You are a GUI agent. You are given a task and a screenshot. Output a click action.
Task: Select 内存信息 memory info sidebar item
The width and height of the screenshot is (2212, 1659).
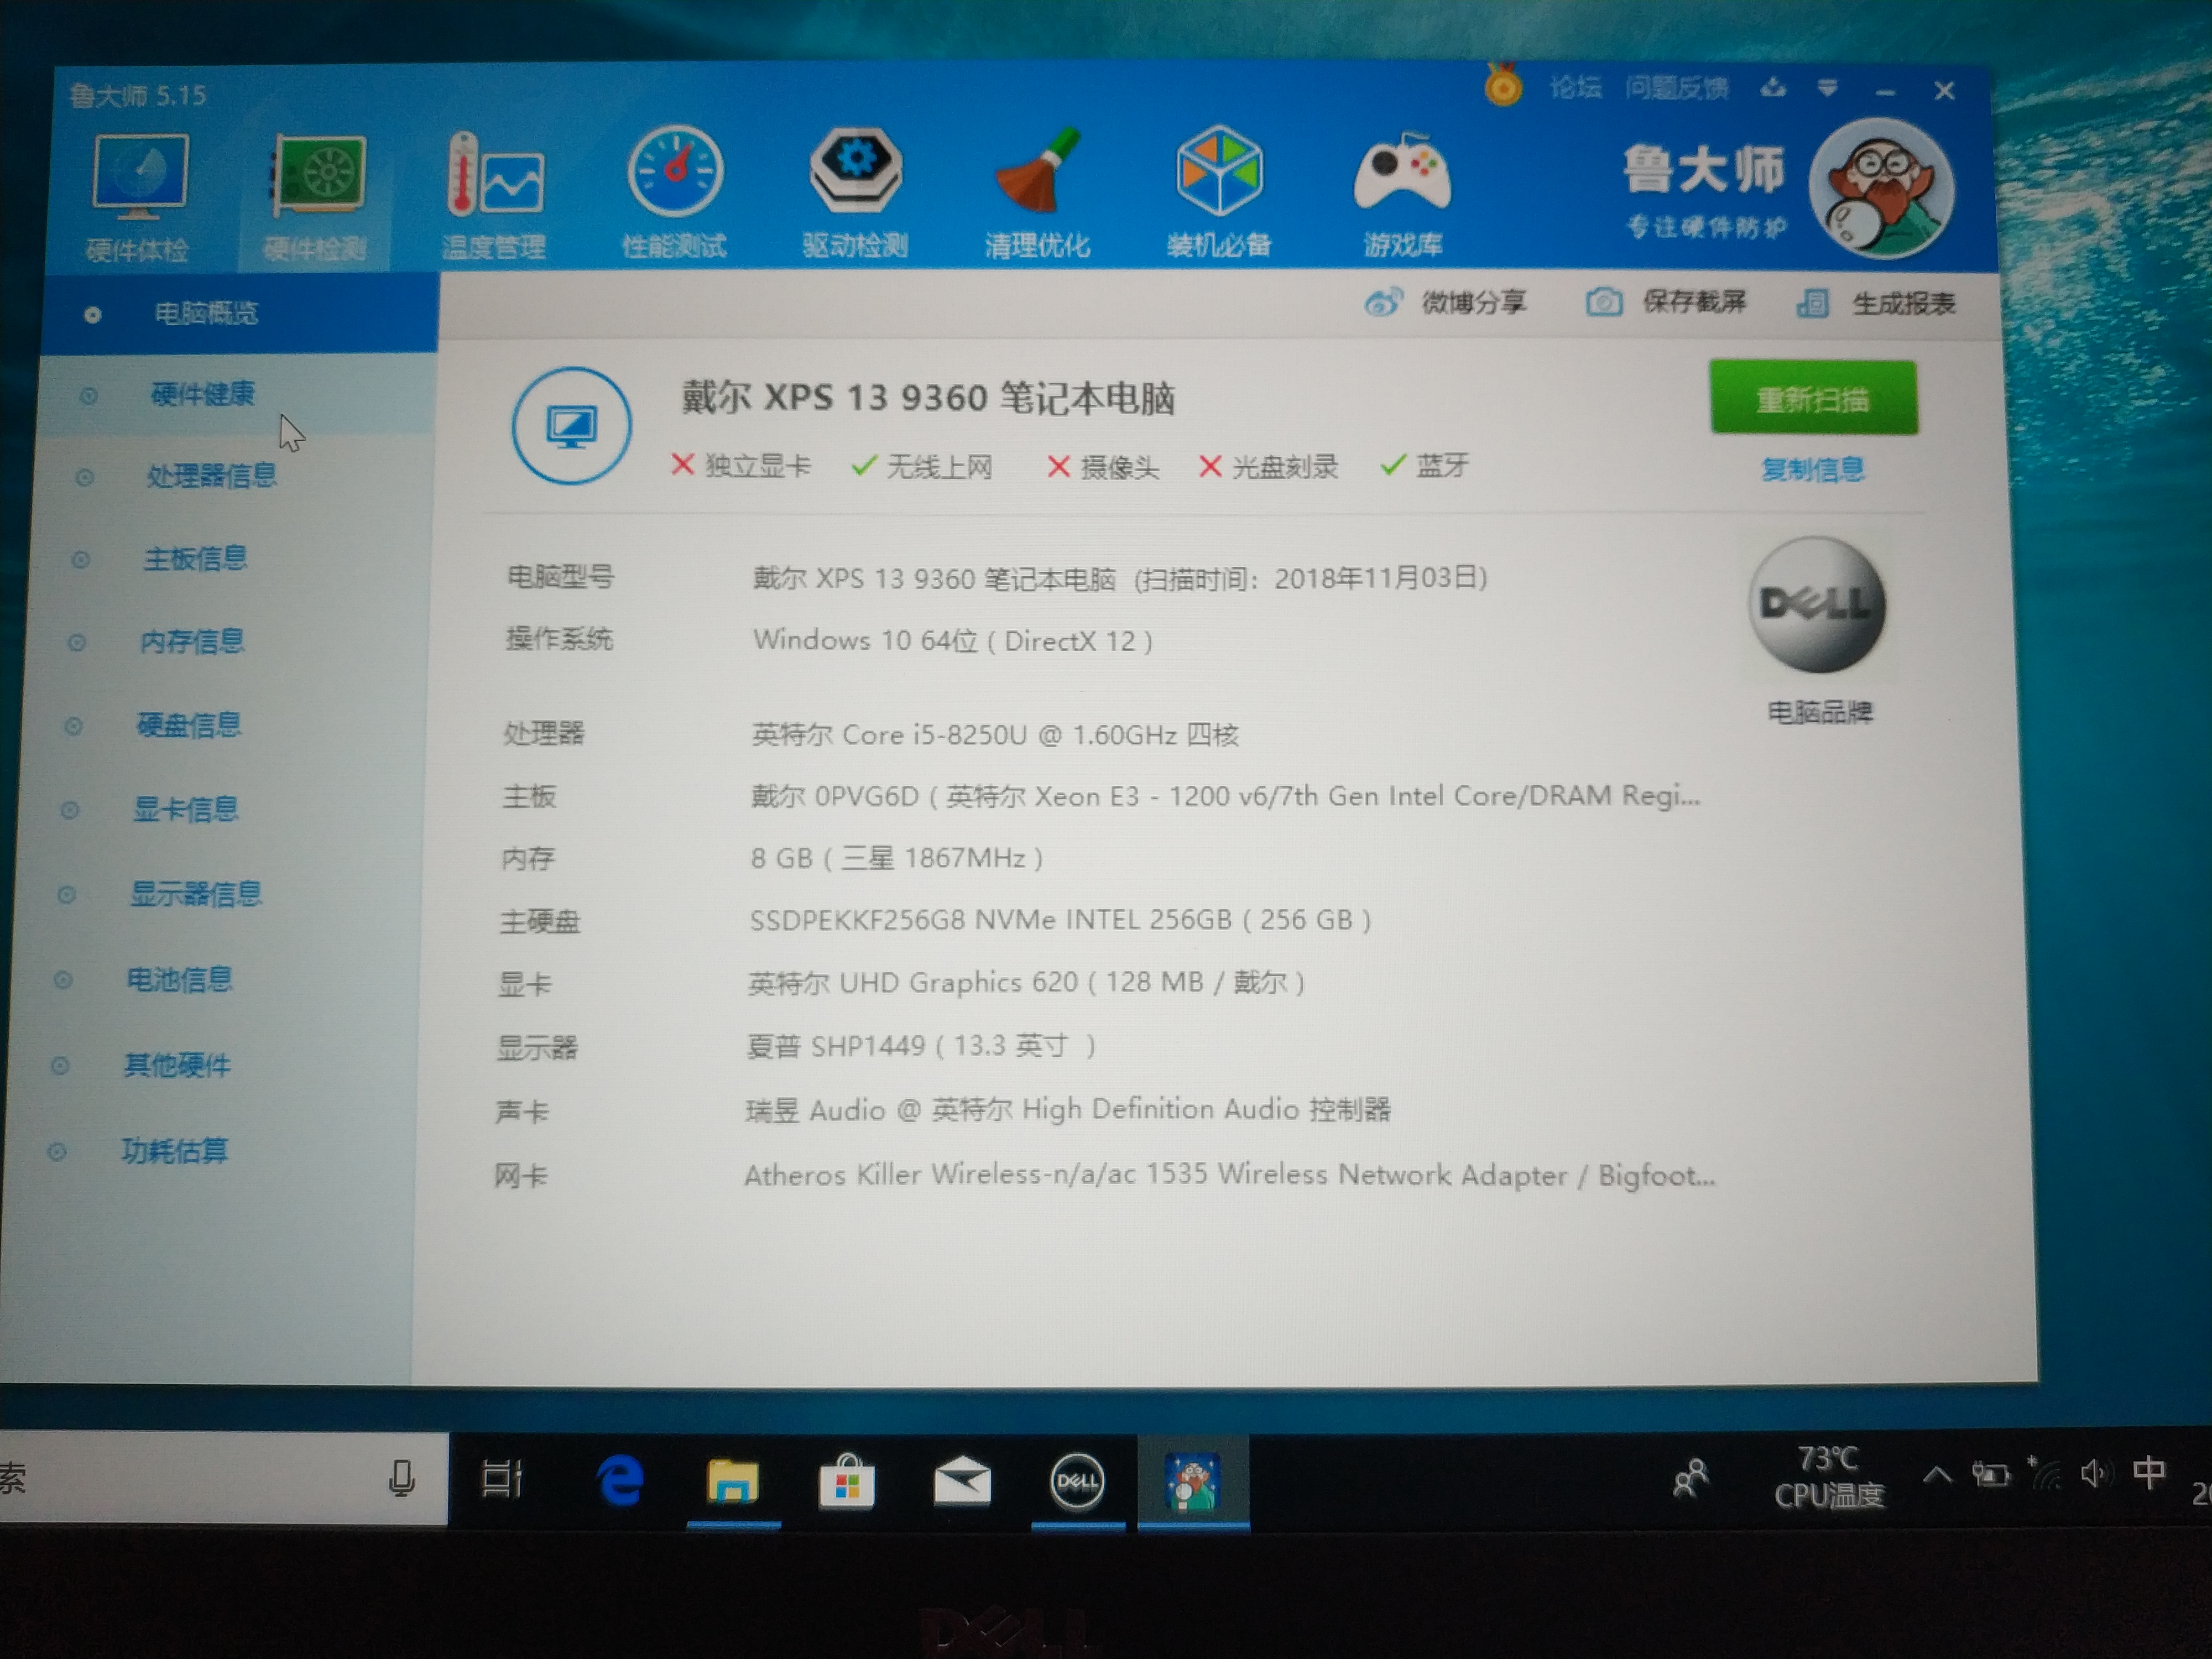pyautogui.click(x=192, y=641)
